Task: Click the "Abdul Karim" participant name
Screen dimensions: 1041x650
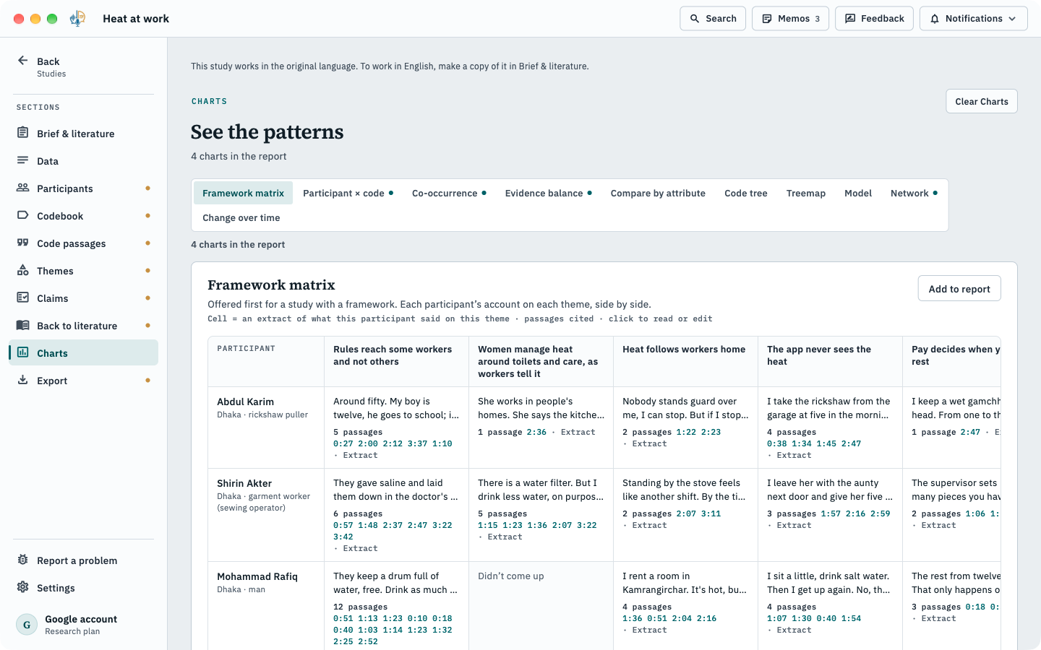Action: [245, 402]
